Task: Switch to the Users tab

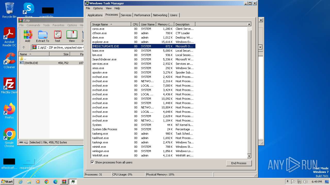Action: pos(174,15)
